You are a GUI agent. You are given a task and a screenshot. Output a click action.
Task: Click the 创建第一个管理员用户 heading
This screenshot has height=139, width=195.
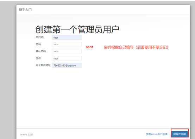[77, 29]
